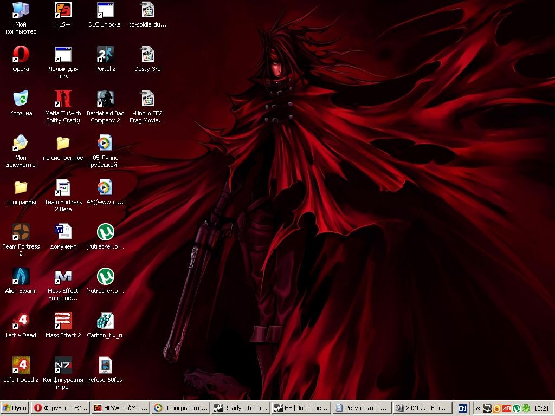Screen dimensions: 555x416
Task: Open the EN language indicator
Action: [x=462, y=408]
